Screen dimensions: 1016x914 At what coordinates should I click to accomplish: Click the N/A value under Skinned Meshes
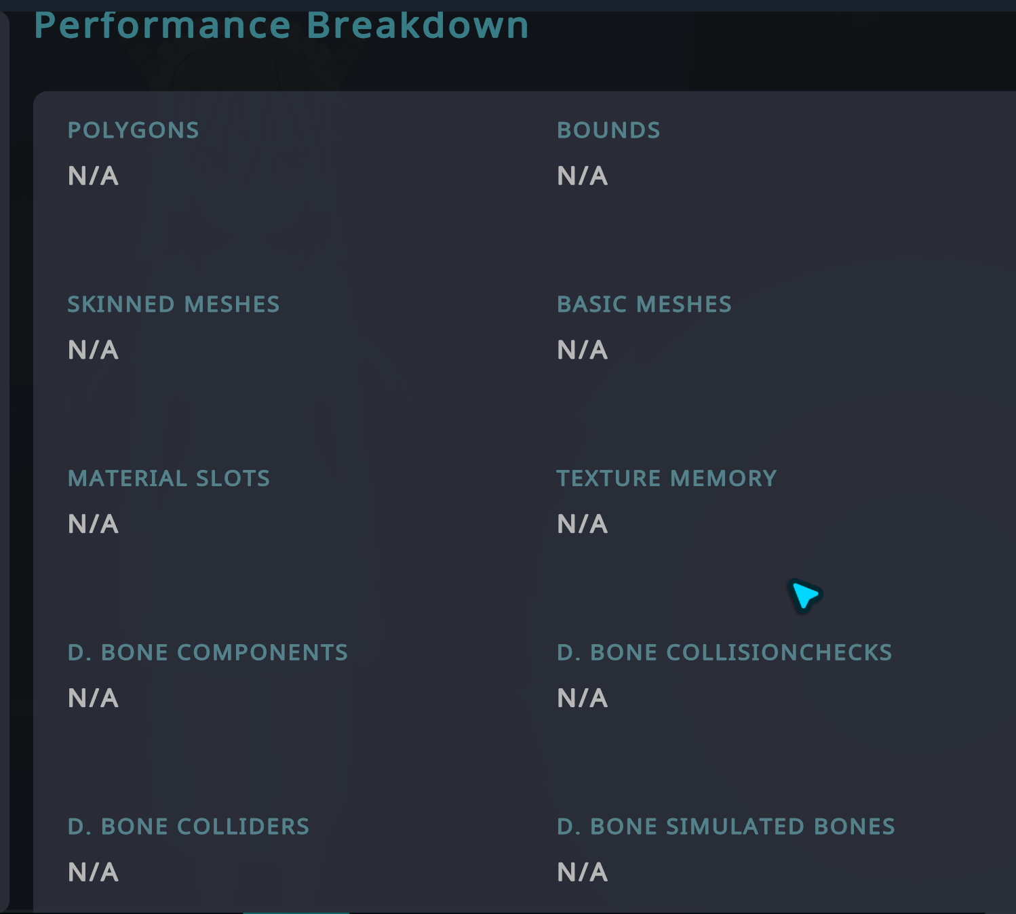[x=94, y=350]
